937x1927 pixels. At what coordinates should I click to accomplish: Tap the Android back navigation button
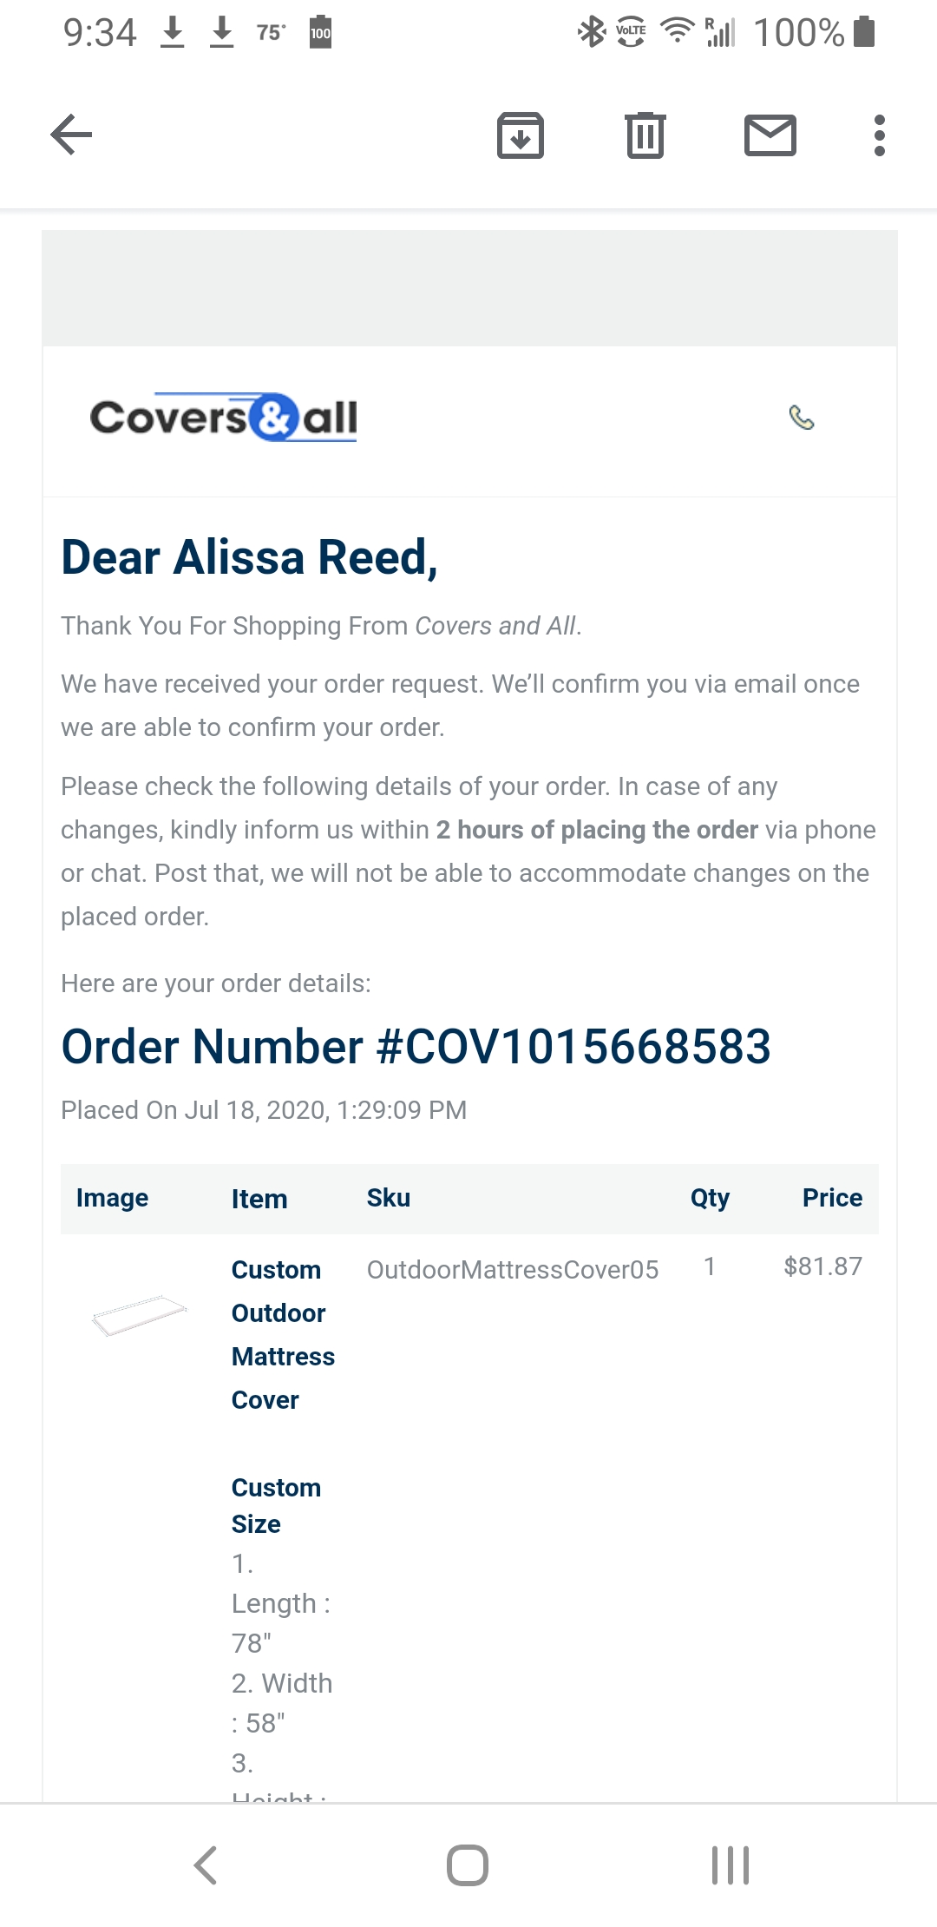coord(206,1865)
